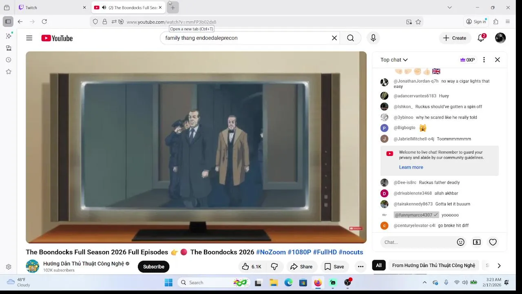
Task: Open the #FullHD hashtag link
Action: (x=325, y=252)
